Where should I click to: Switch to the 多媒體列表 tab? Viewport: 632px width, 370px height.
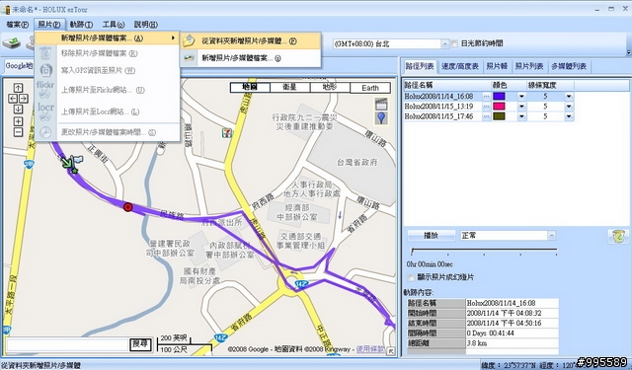tap(569, 66)
